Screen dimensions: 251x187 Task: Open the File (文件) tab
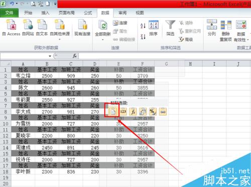point(9,13)
